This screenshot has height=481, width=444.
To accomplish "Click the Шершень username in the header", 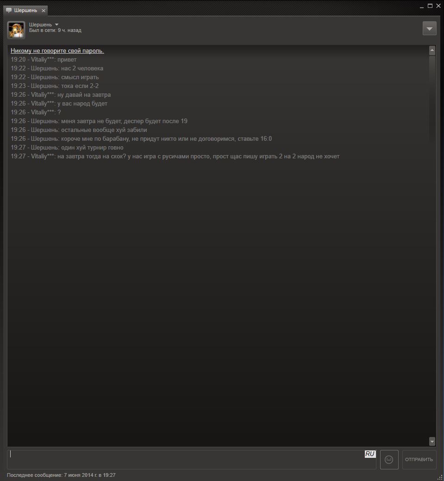I will pyautogui.click(x=40, y=25).
